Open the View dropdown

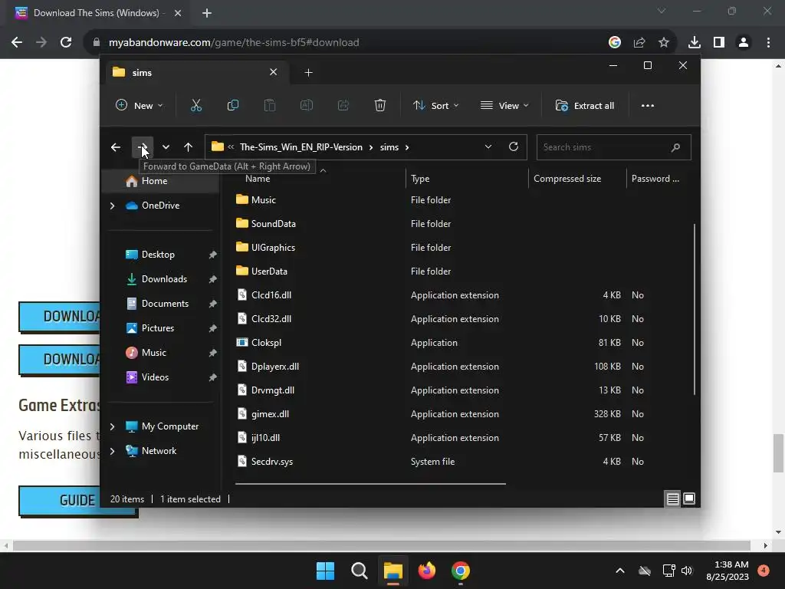point(504,106)
